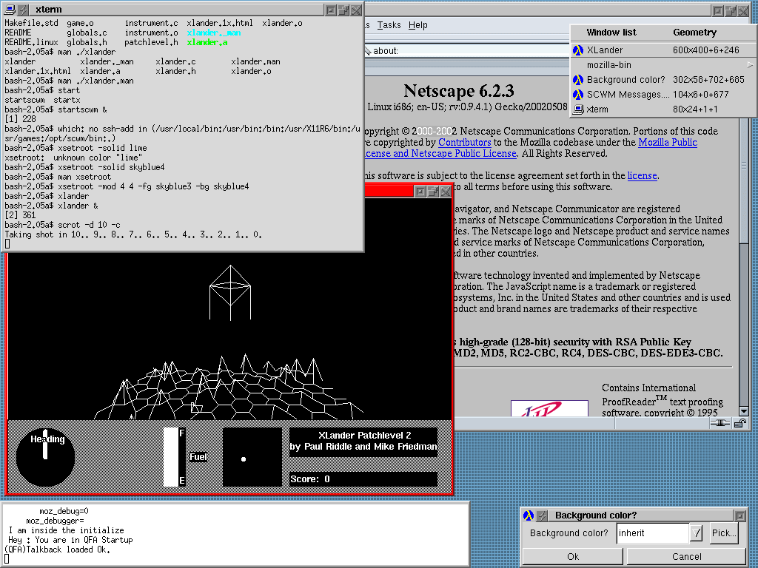Screen dimensions: 758x568
Task: Click the 'Taking shot in 10..' countdown line
Action: (x=133, y=234)
